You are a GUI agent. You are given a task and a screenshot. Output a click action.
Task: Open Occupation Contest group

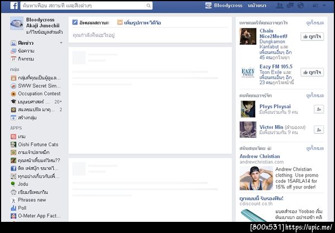coord(36,94)
